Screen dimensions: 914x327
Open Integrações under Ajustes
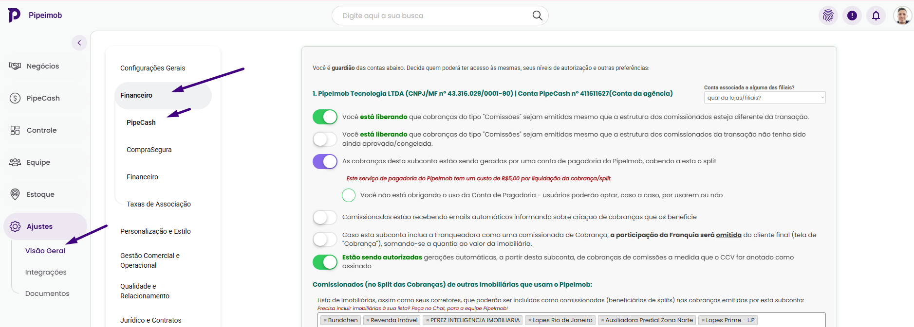[46, 272]
